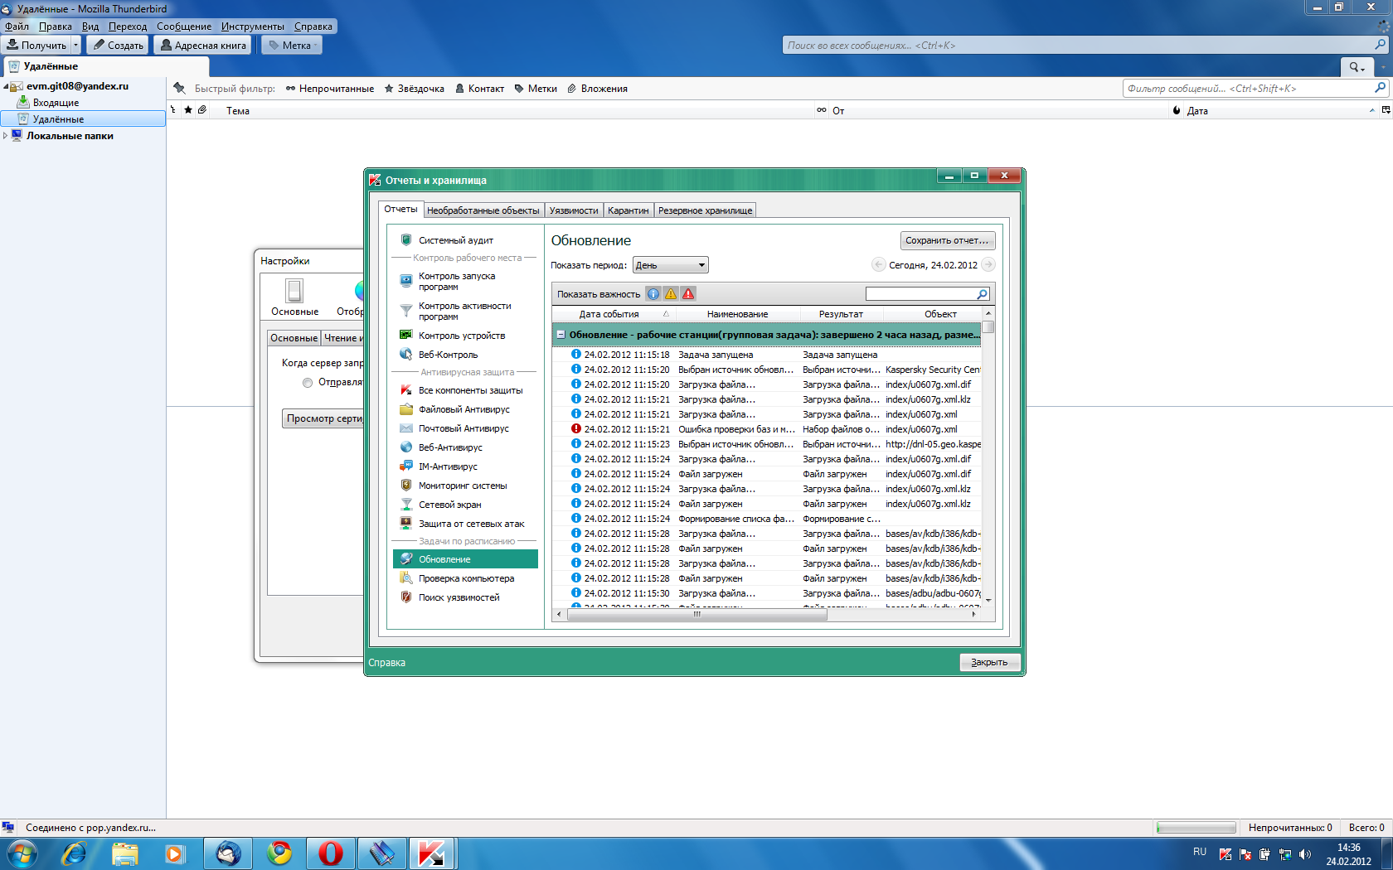Select Файловый Антивирус in the sidebar

(x=464, y=409)
